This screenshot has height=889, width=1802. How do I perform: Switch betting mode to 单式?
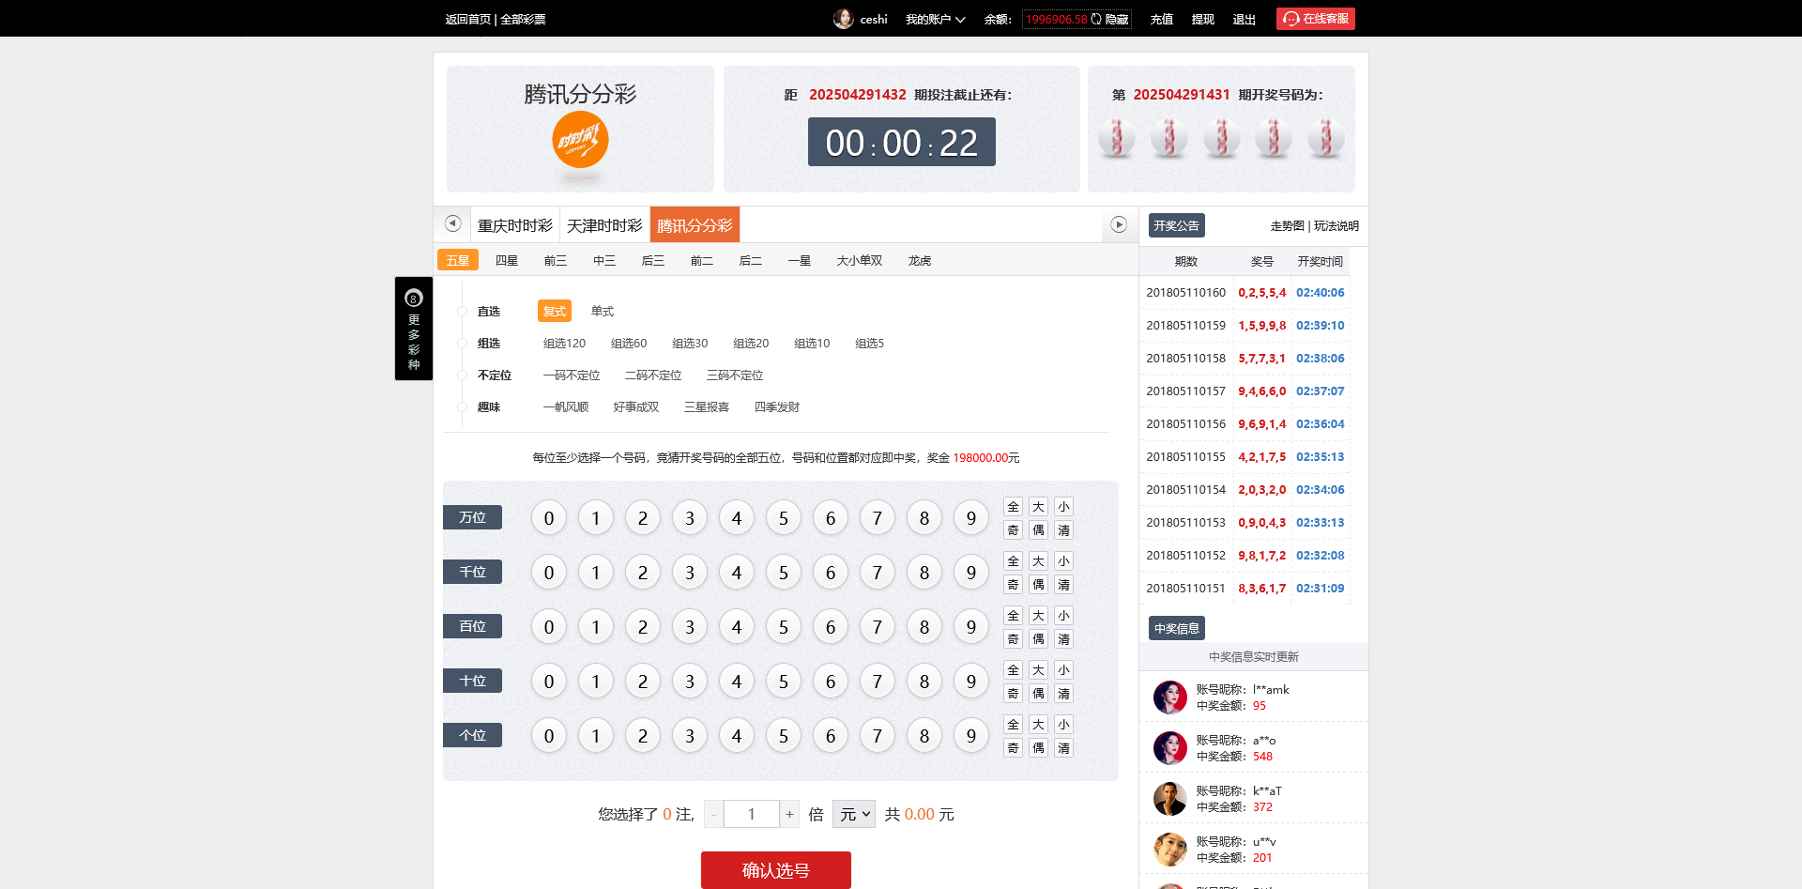coord(602,311)
